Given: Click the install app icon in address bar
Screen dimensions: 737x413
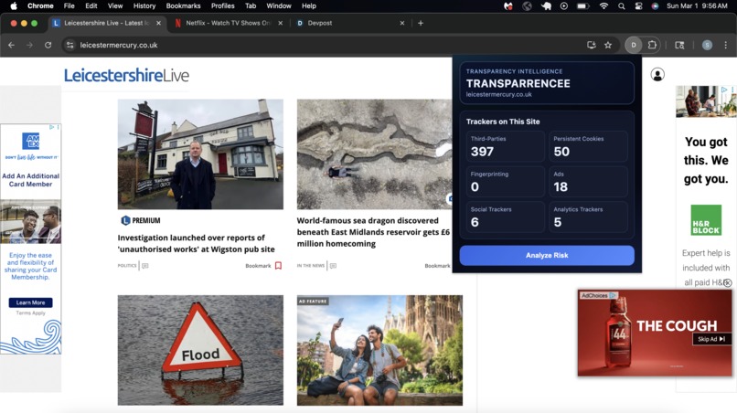Looking at the screenshot, I should click(592, 45).
